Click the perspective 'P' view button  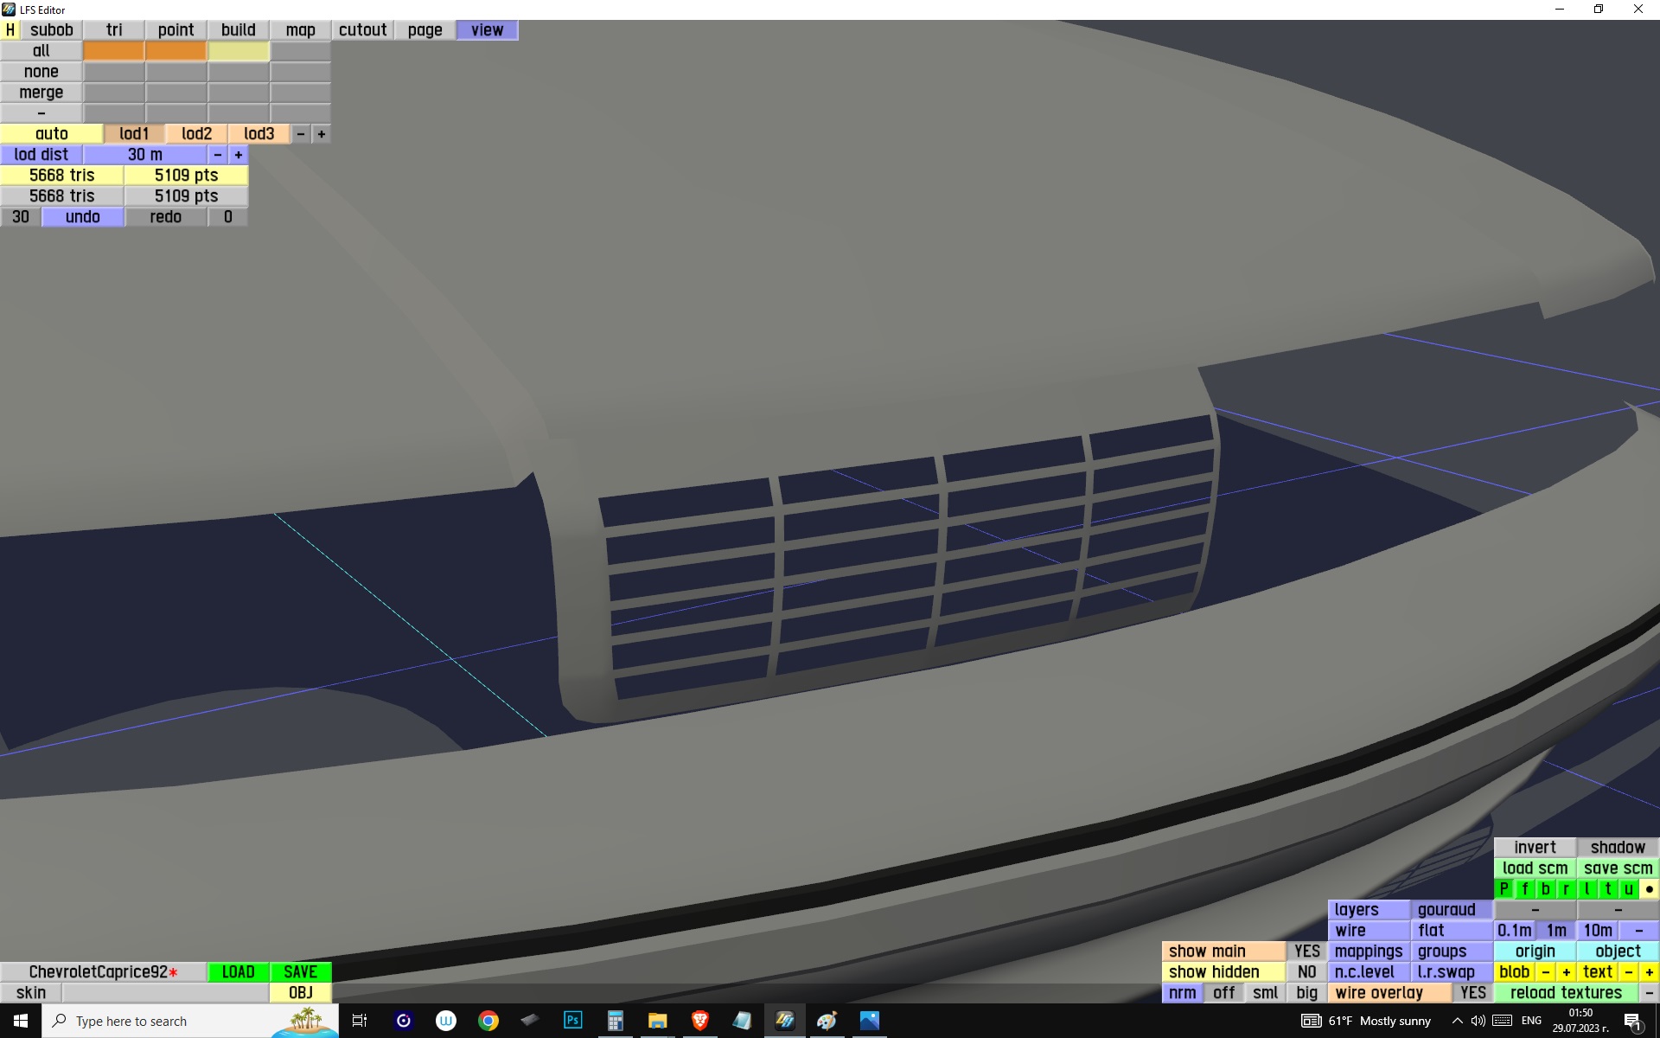[x=1504, y=889]
